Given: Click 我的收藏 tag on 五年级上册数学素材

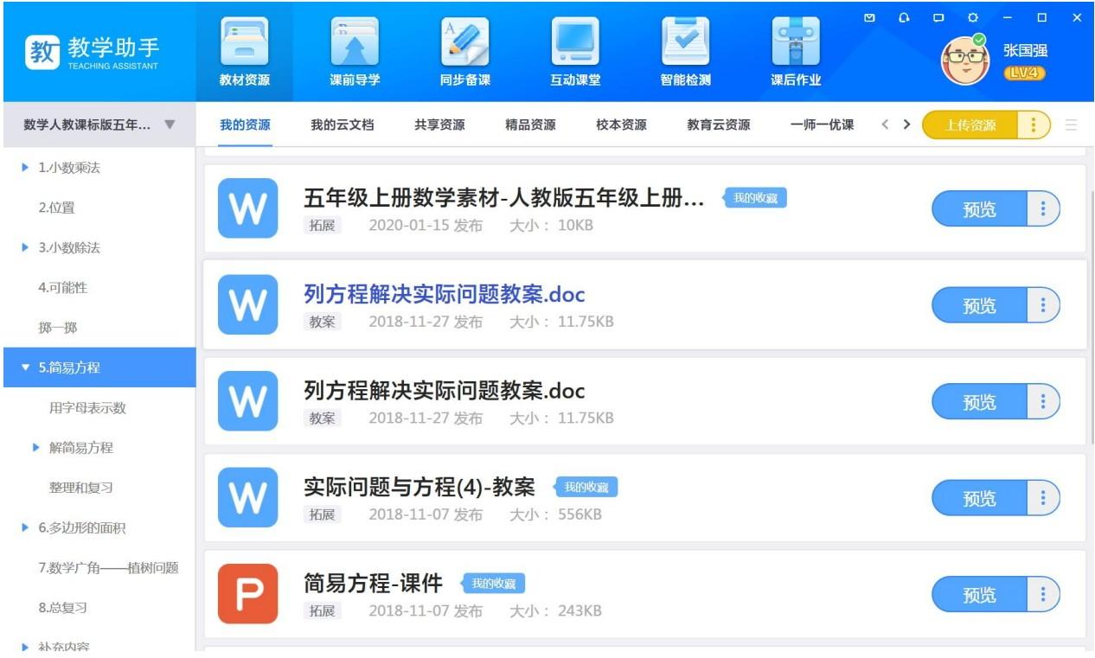Looking at the screenshot, I should (x=755, y=198).
